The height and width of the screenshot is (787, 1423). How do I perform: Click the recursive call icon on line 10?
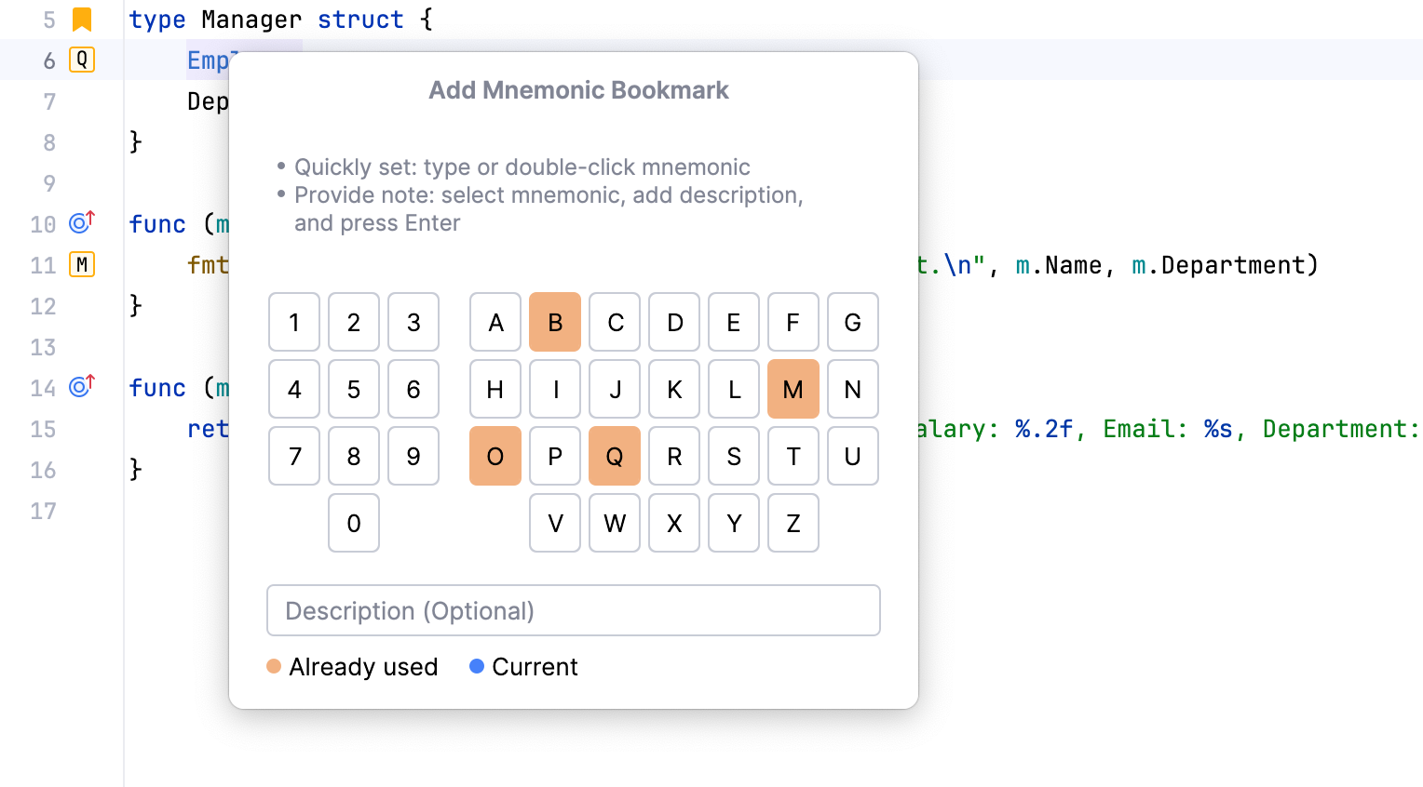point(79,221)
